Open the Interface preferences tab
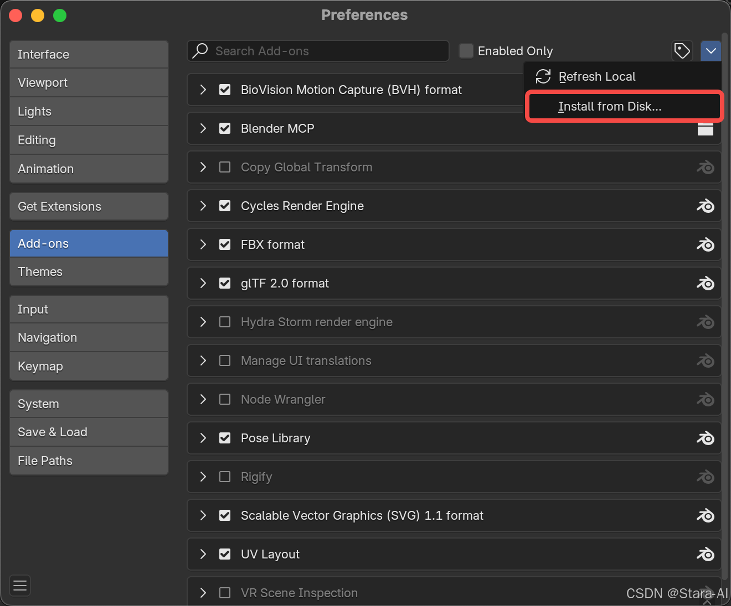 [89, 54]
